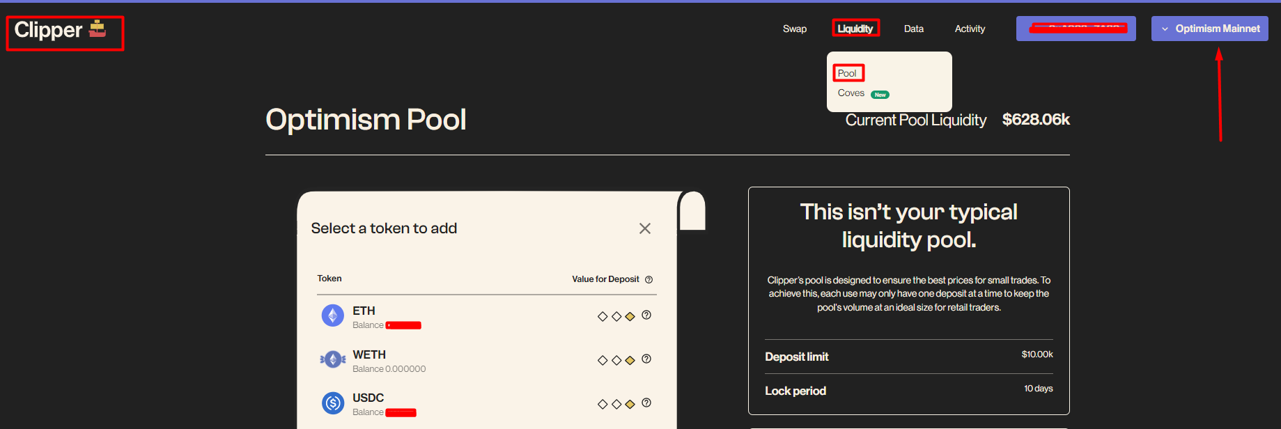1281x429 pixels.
Task: Click the Lock period 10 days value
Action: 1038,389
